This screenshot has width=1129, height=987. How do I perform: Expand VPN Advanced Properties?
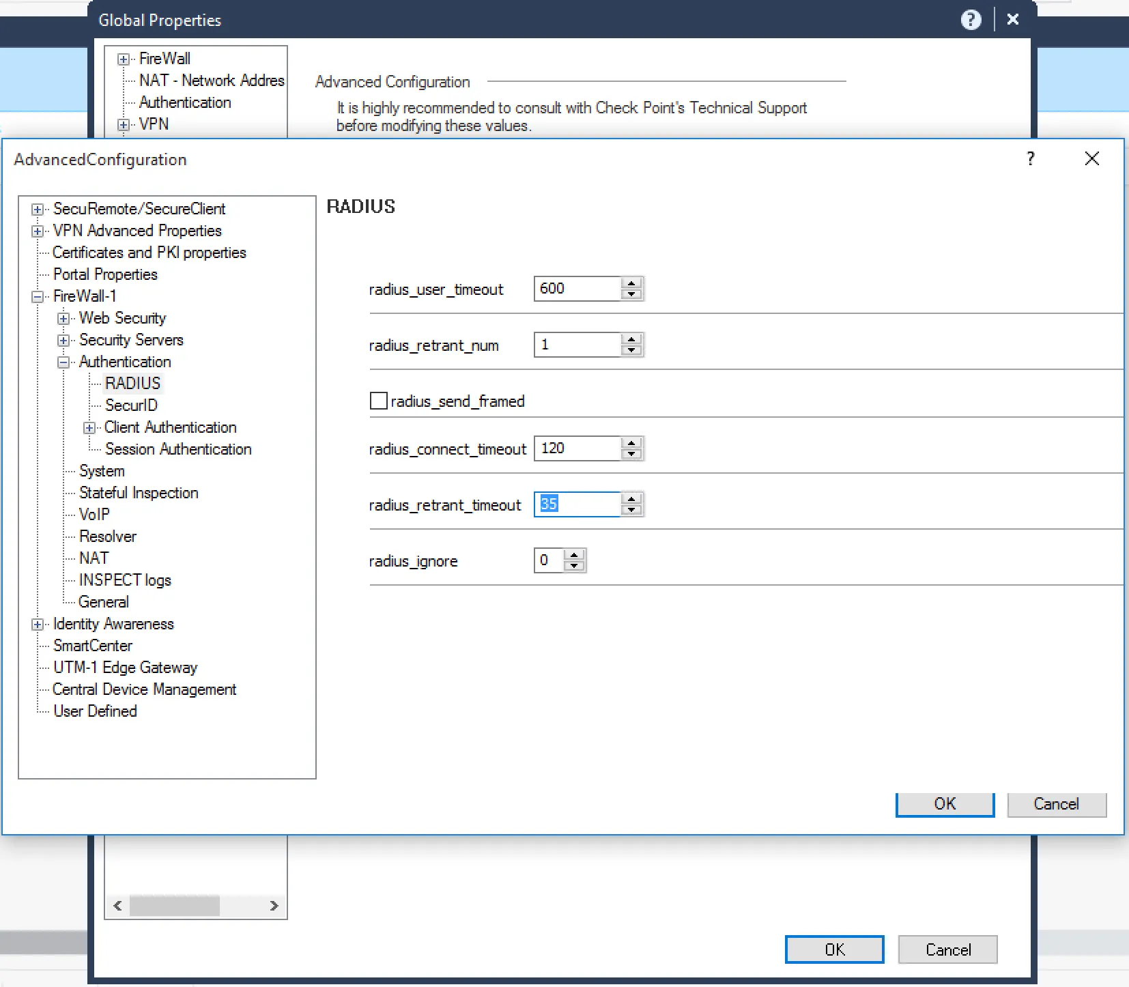[x=38, y=231]
